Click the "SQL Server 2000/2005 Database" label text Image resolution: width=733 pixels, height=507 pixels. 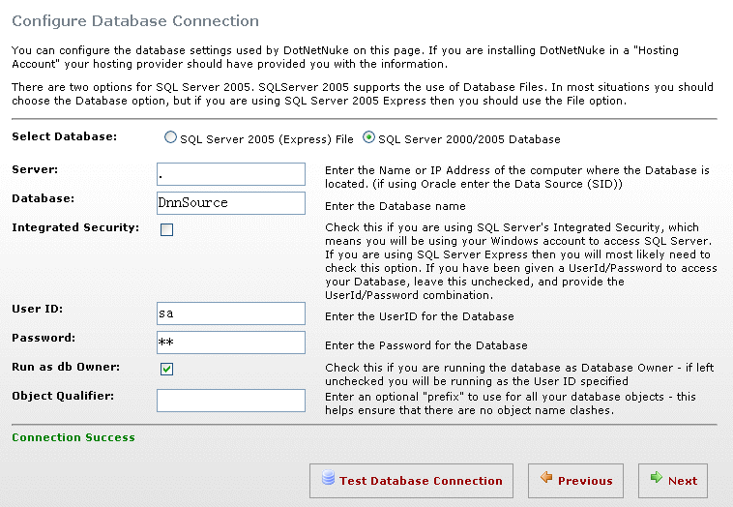(469, 139)
